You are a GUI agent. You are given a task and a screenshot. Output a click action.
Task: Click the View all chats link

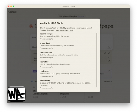[x=108, y=81]
